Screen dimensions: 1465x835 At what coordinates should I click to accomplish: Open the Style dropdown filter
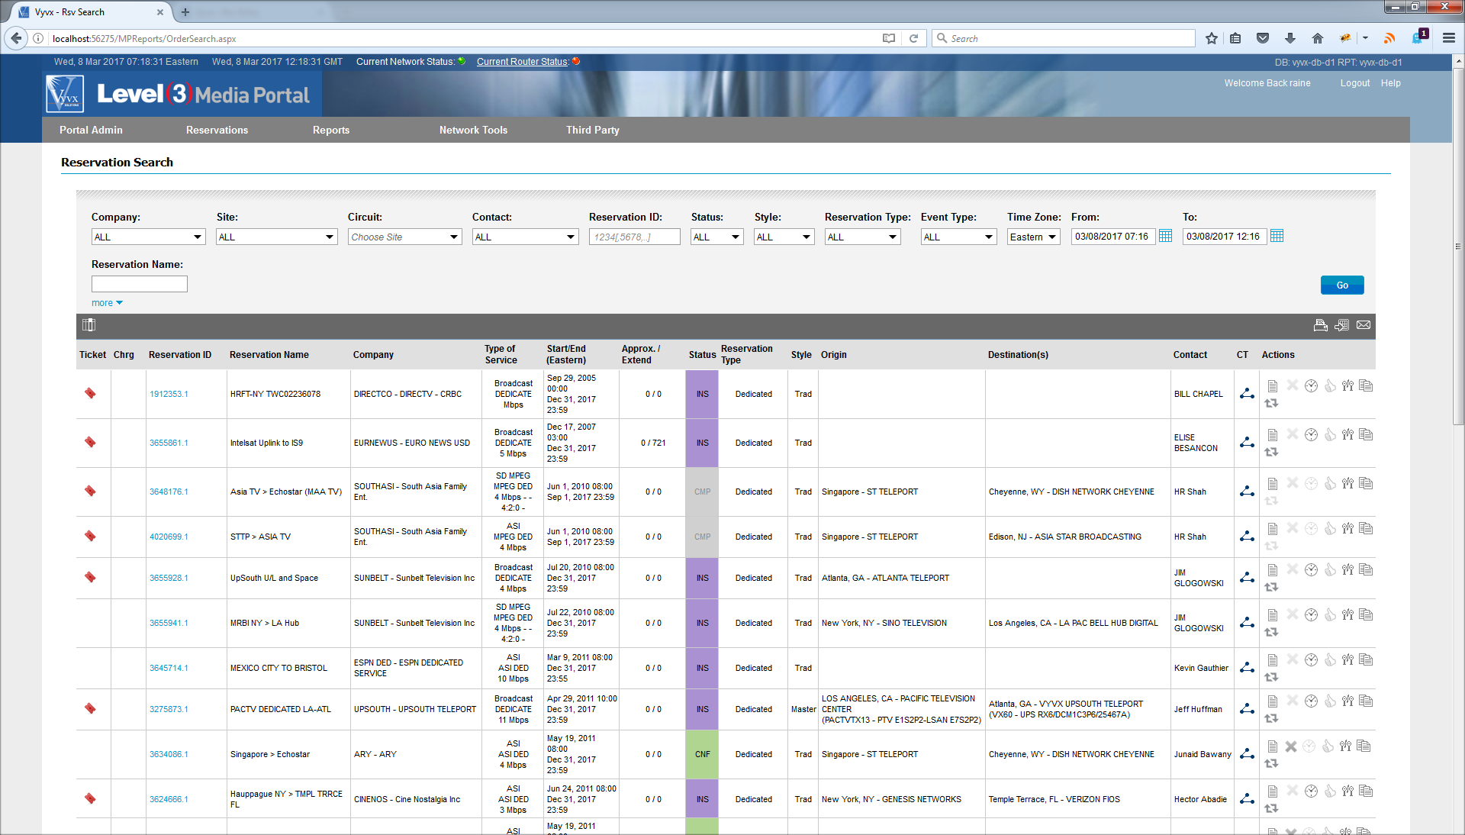point(784,237)
